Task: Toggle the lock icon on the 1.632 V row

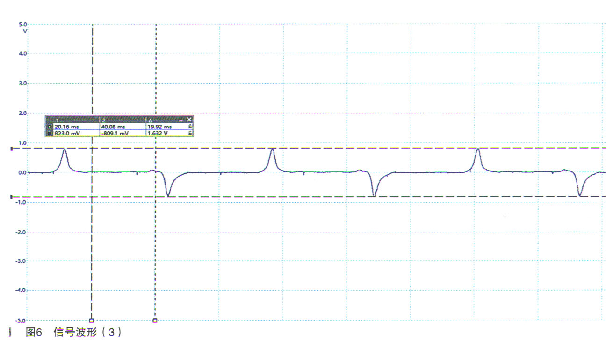Action: (190, 133)
